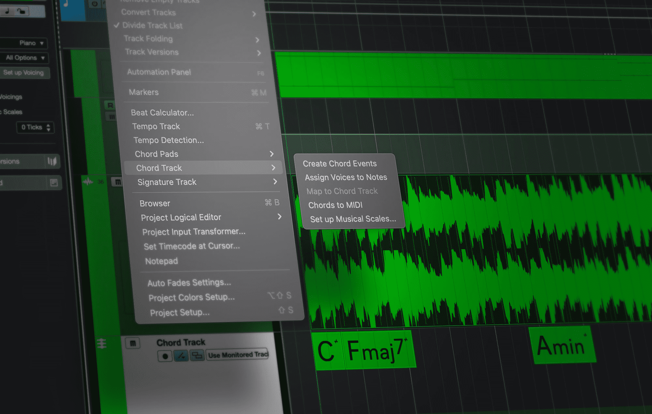
Task: Click the power icon on the blue track
Action: point(94,4)
